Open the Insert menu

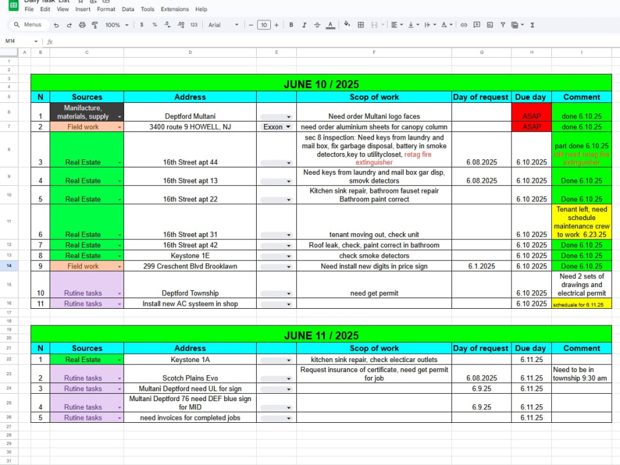(82, 9)
